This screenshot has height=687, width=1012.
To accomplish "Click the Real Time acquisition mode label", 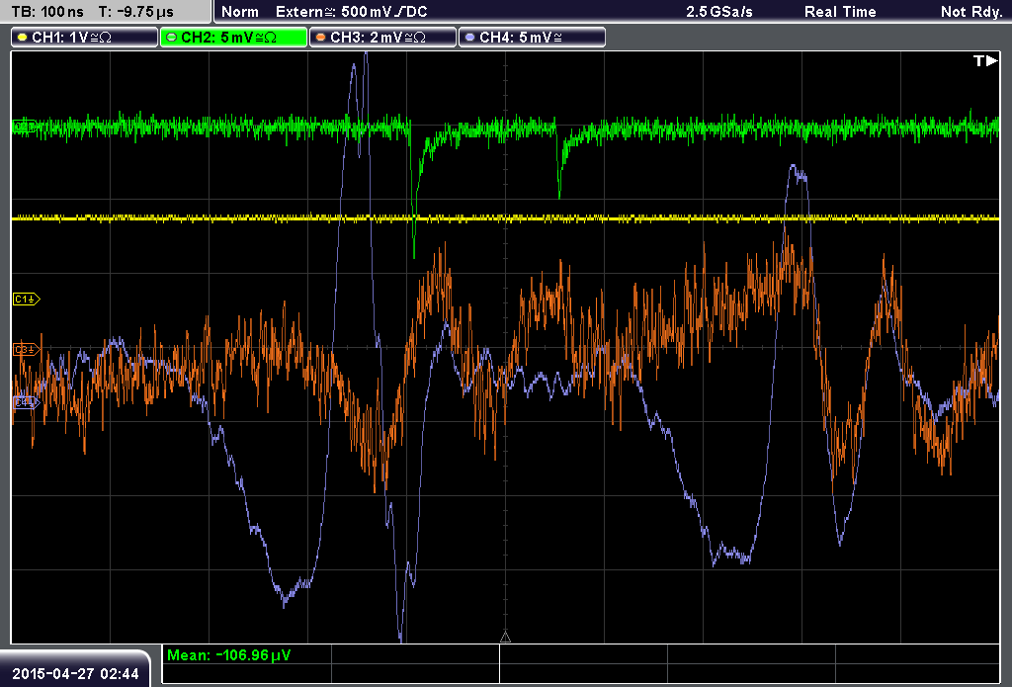I will tap(840, 12).
